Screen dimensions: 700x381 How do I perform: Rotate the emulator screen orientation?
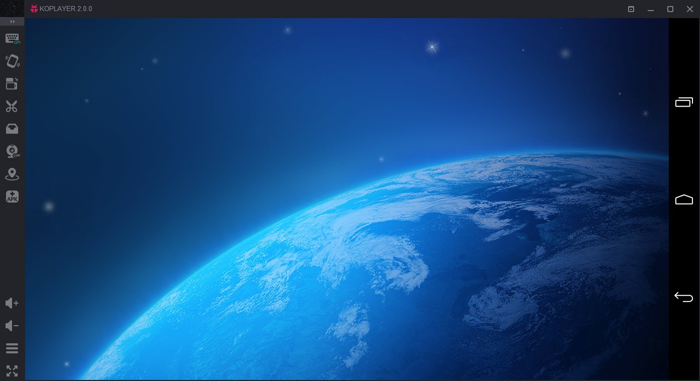tap(12, 84)
